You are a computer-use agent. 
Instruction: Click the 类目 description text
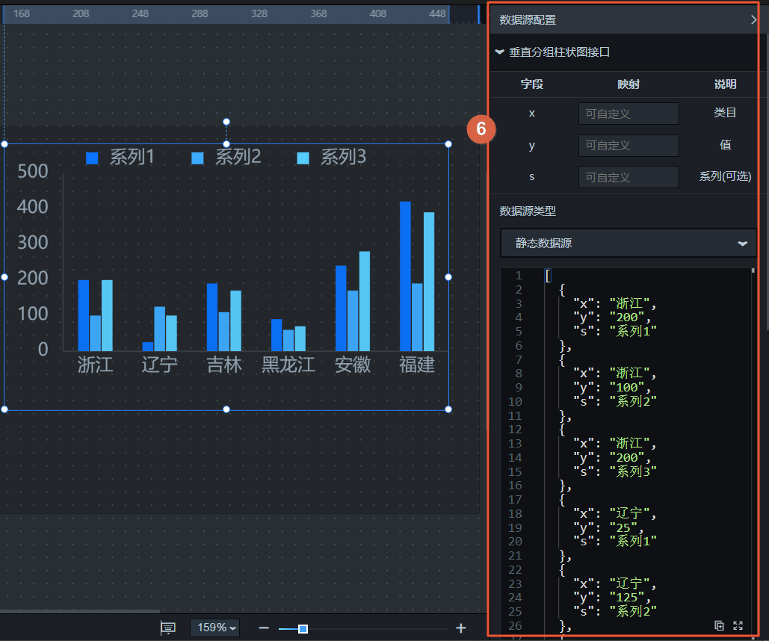click(x=726, y=113)
